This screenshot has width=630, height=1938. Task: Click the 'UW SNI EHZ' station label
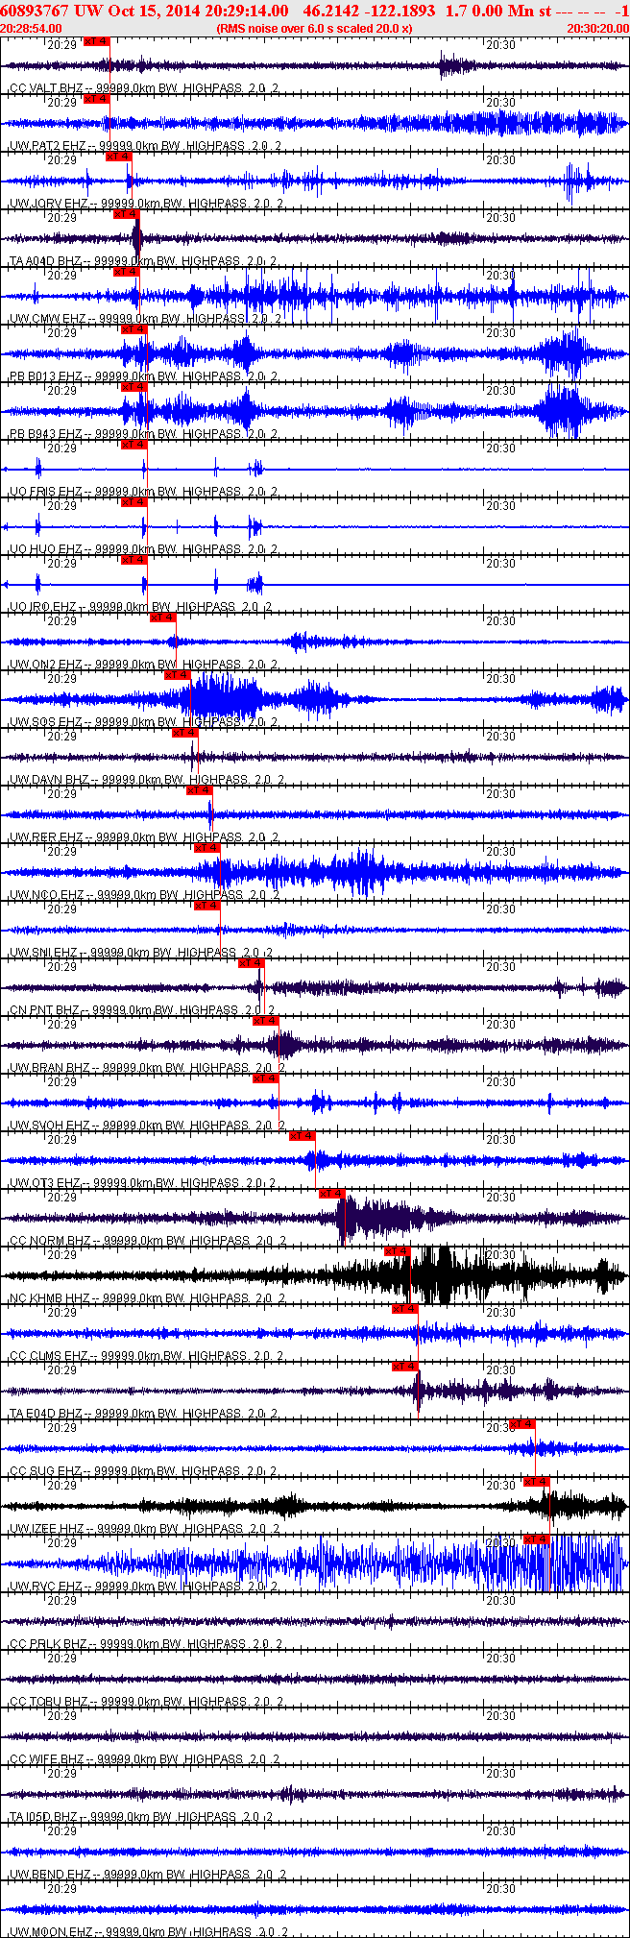tap(43, 953)
